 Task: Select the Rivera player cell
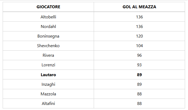click(48, 55)
